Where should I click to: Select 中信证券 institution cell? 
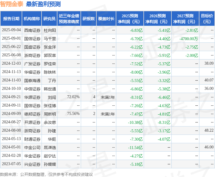(32, 89)
